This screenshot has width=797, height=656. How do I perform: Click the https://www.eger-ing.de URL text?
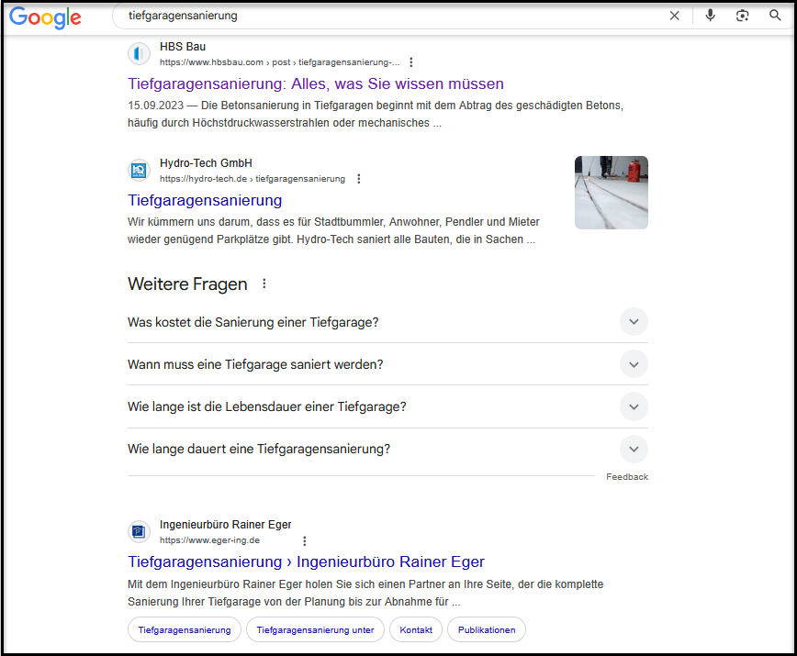[x=209, y=540]
